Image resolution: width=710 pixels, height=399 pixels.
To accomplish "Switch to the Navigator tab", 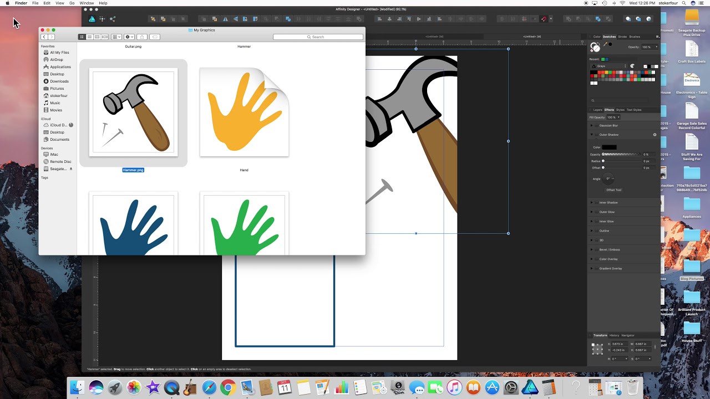I will point(628,335).
